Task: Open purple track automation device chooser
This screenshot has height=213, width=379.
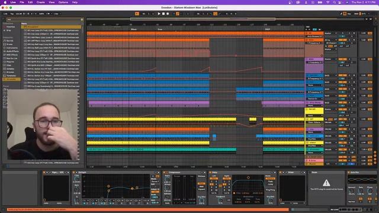Action: (314, 62)
